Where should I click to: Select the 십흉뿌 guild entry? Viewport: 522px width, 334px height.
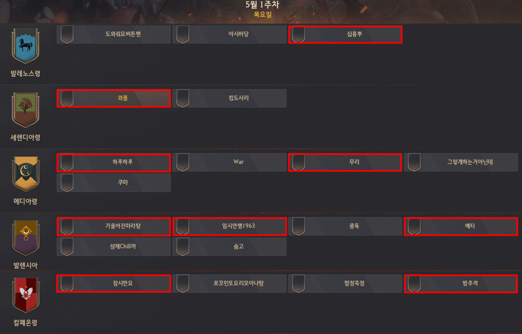tap(345, 35)
